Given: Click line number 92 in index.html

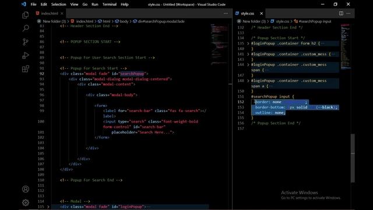Looking at the screenshot, I should 41,73.
